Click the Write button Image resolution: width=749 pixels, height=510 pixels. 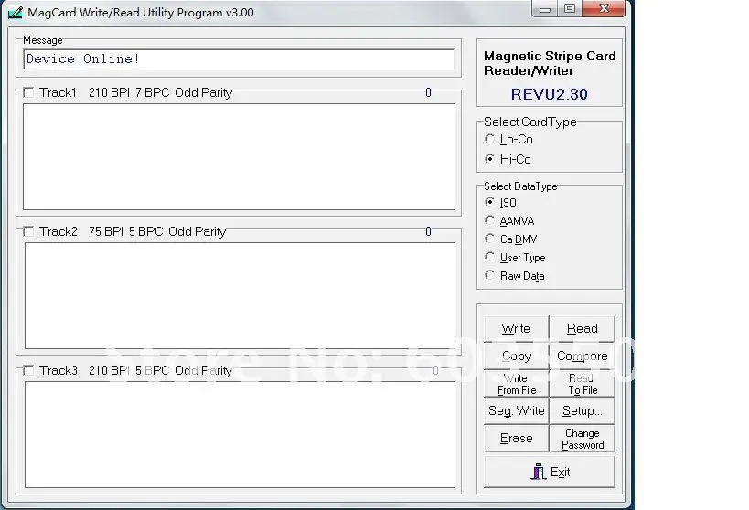(x=517, y=328)
